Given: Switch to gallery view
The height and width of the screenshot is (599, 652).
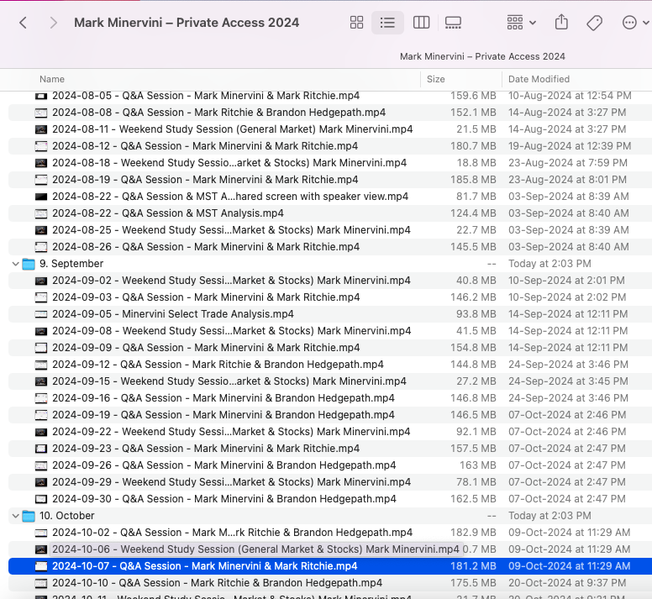Looking at the screenshot, I should point(453,23).
